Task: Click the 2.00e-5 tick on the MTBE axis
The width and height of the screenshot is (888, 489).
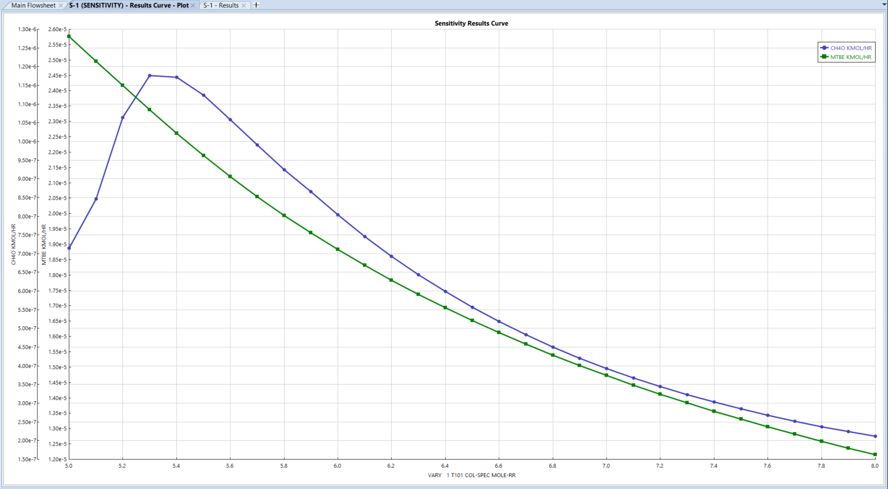Action: tap(57, 214)
